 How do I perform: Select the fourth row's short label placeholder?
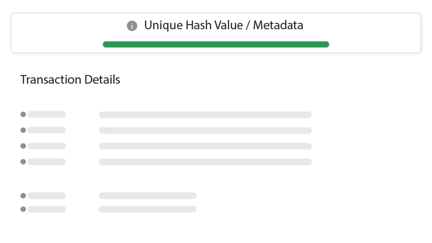click(x=47, y=162)
